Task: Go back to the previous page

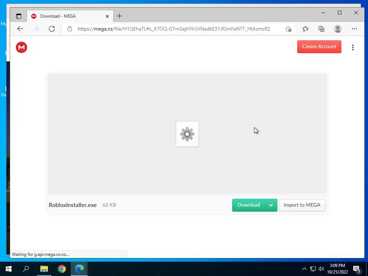Action: [x=20, y=29]
